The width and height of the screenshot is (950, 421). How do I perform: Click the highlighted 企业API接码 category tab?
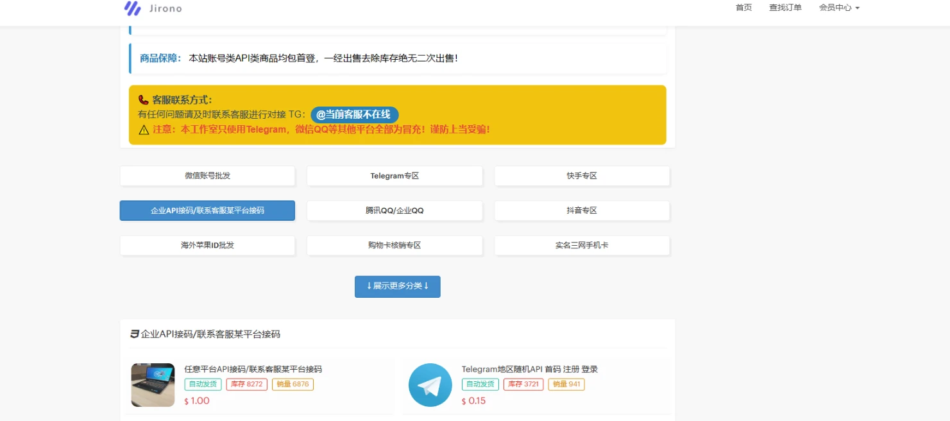(207, 210)
